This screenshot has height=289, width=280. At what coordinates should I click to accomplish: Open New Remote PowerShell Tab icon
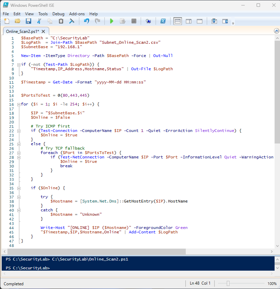click(148, 21)
